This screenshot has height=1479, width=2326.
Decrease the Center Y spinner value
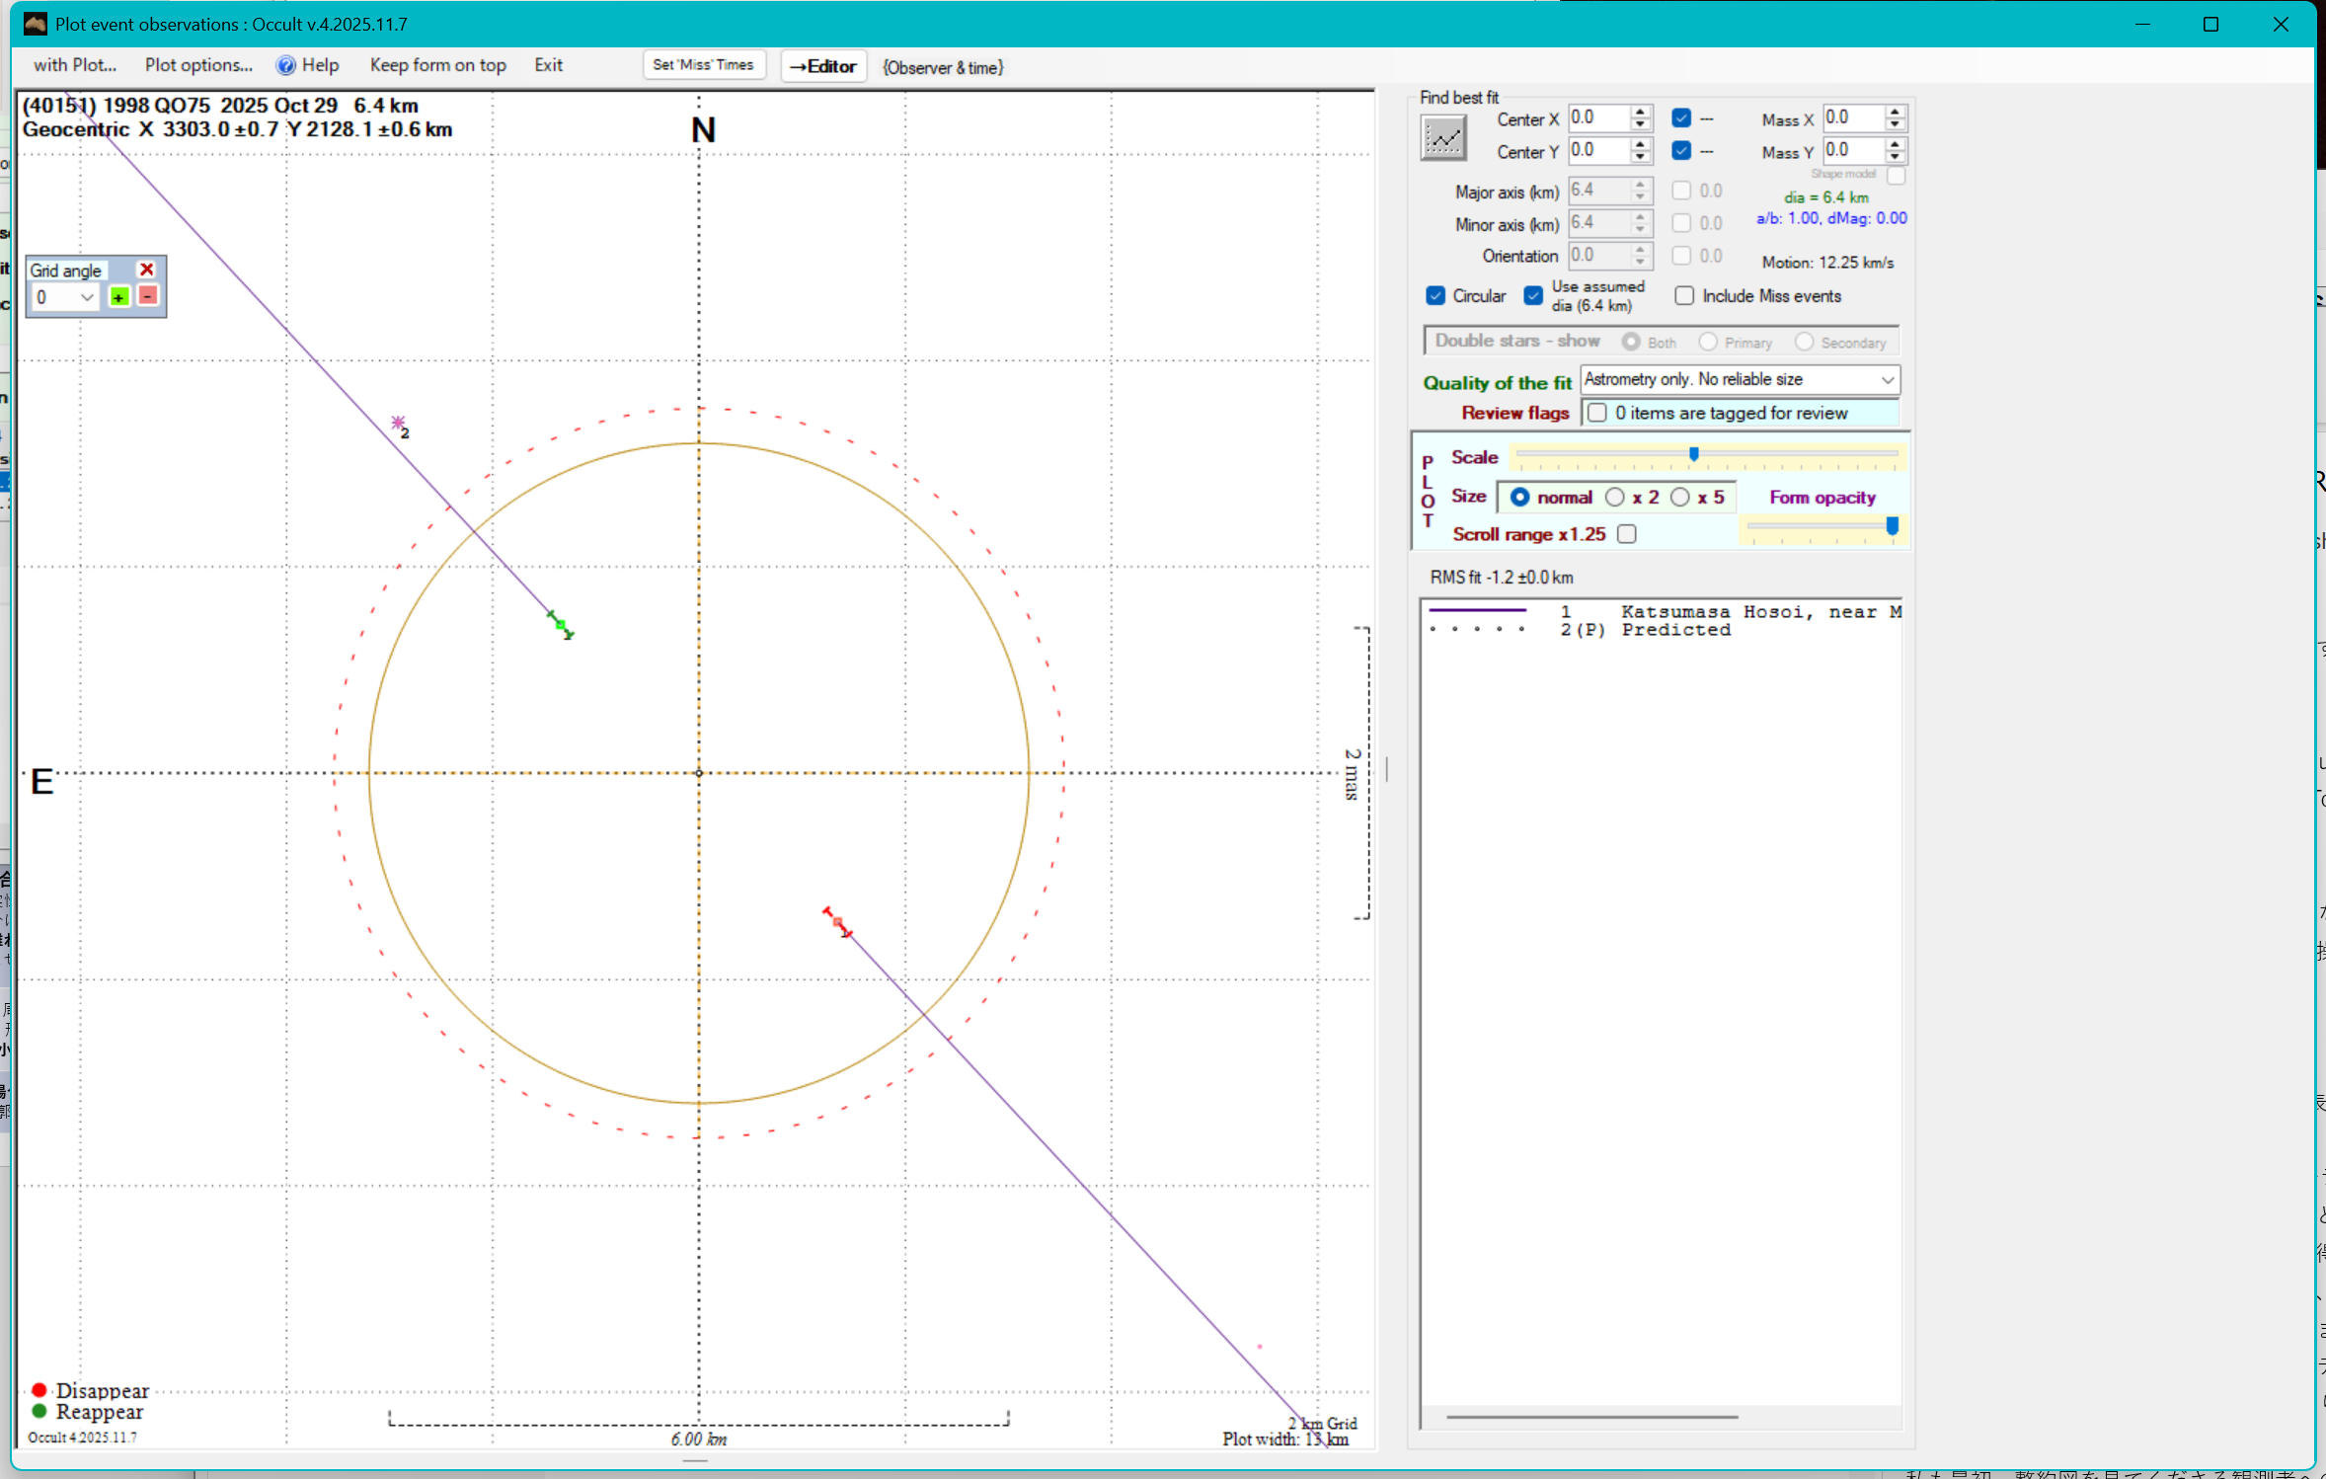1641,158
